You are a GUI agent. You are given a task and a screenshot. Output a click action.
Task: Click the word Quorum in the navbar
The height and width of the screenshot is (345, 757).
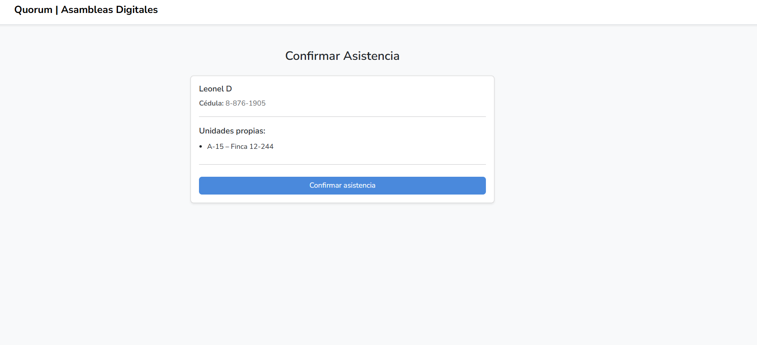point(33,10)
